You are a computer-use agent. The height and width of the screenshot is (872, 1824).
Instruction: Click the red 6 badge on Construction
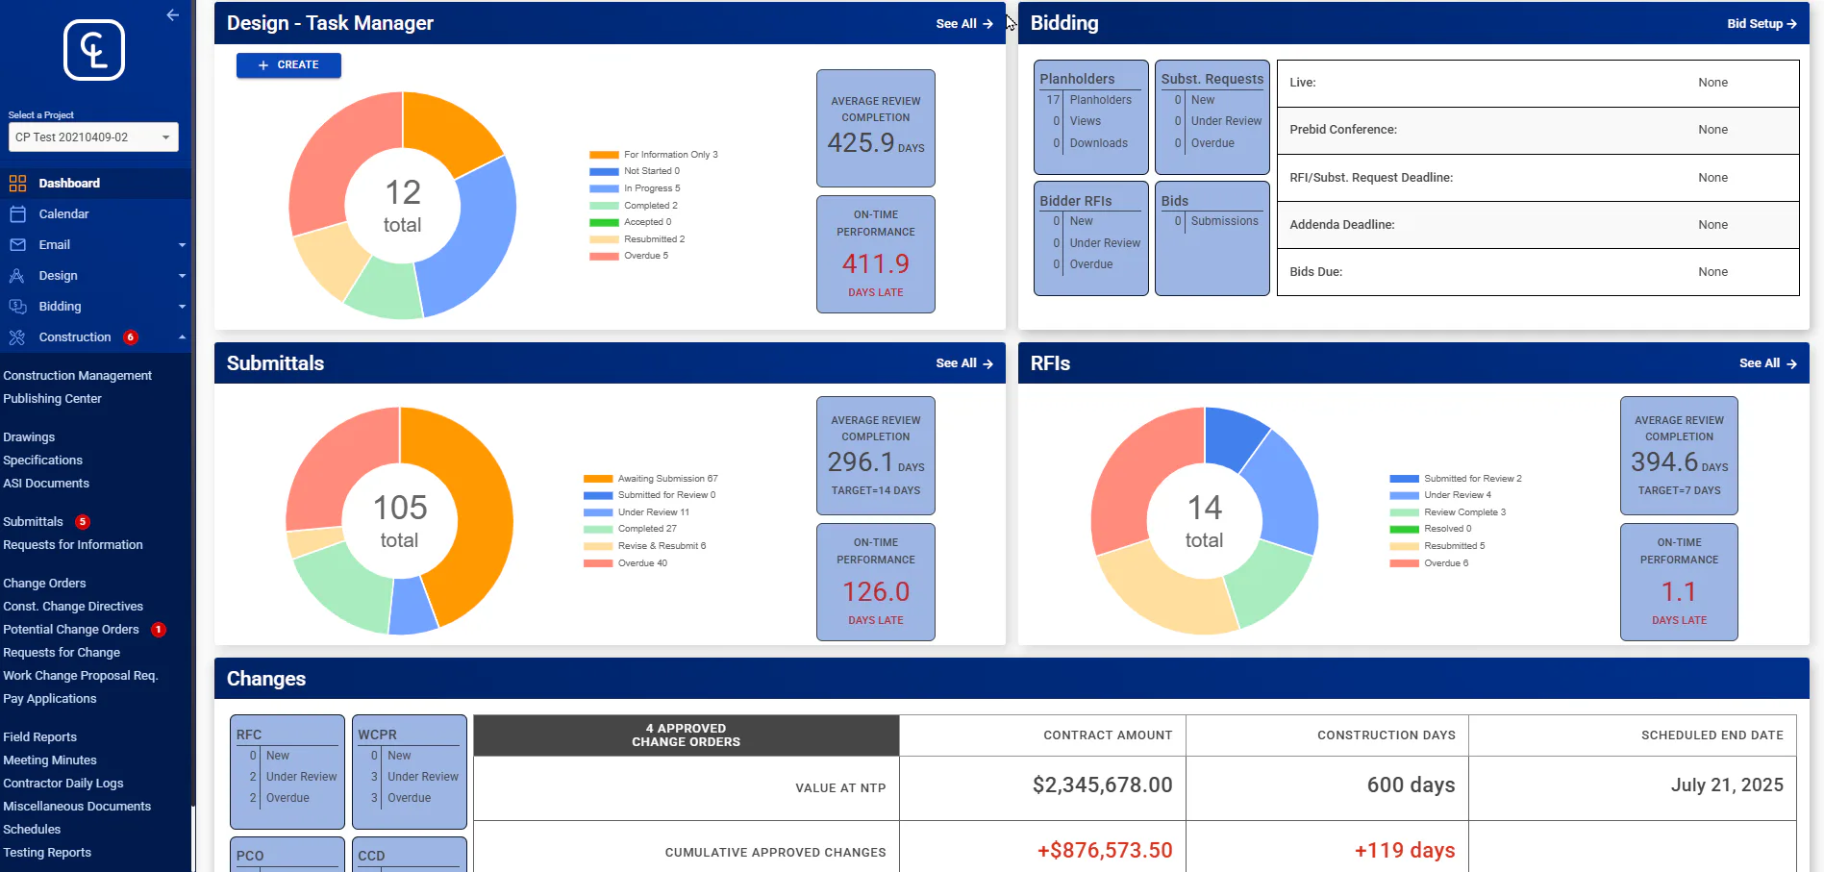(131, 337)
